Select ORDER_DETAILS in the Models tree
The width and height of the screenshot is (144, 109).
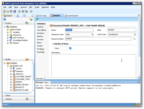pos(22,85)
